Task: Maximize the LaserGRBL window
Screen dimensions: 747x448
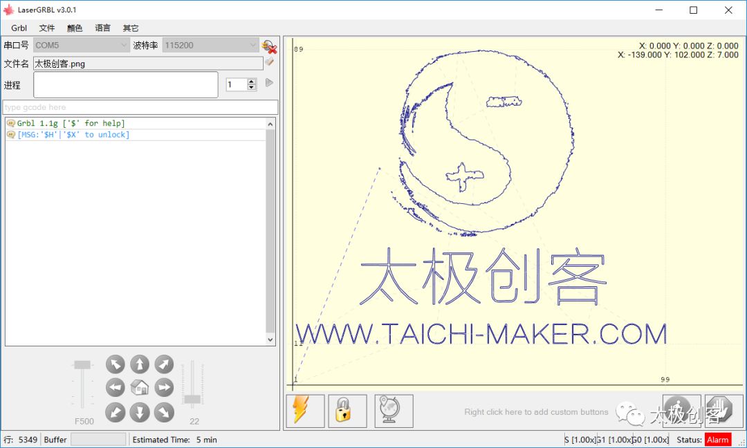Action: pos(694,10)
